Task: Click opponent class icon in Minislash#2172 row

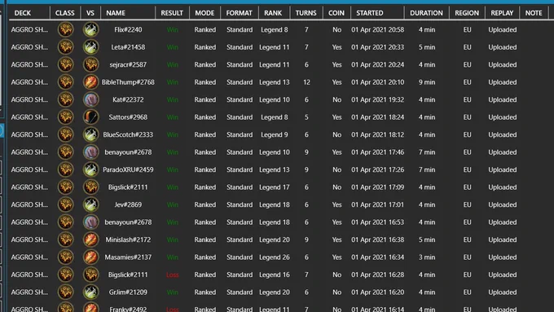Action: tap(90, 239)
